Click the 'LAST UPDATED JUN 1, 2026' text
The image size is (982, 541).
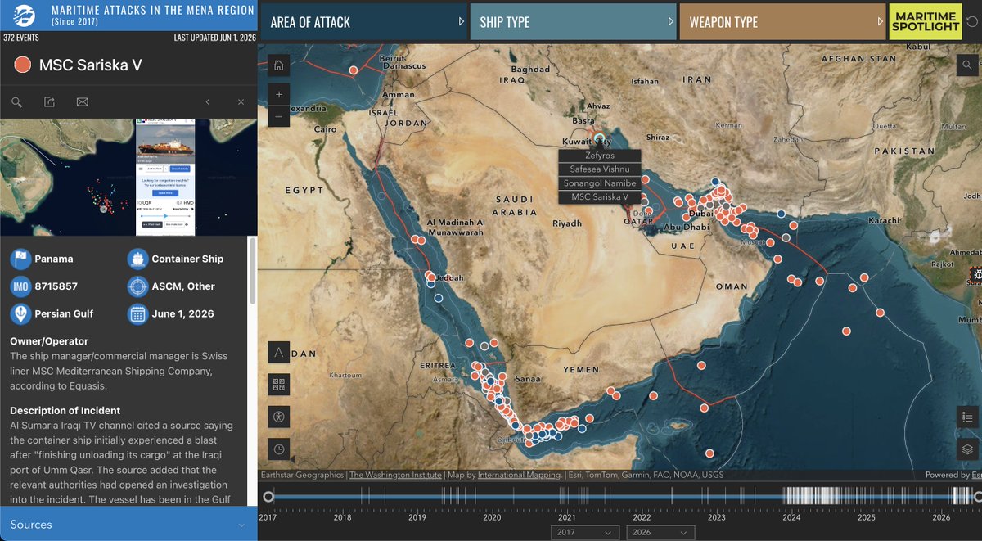pos(214,38)
